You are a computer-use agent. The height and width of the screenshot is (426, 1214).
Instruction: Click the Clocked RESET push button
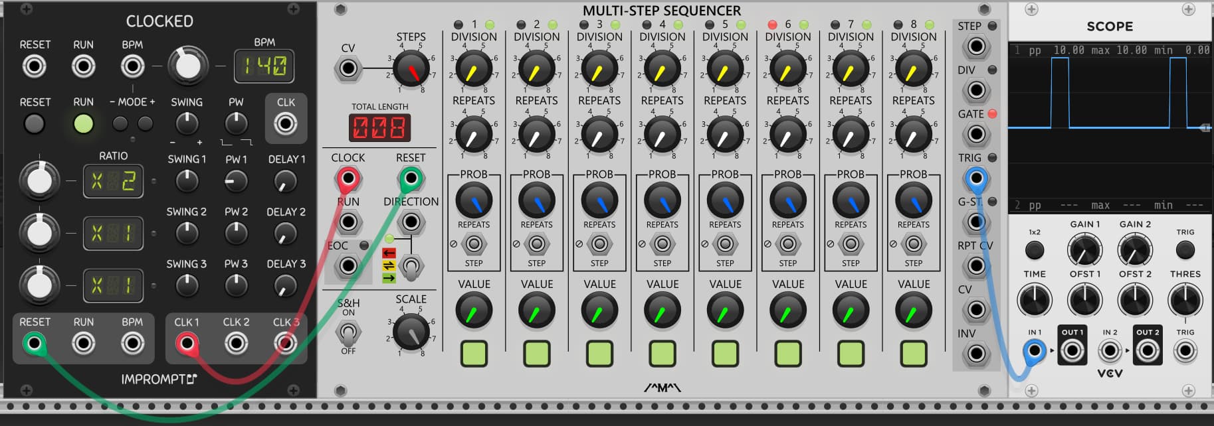tap(35, 124)
